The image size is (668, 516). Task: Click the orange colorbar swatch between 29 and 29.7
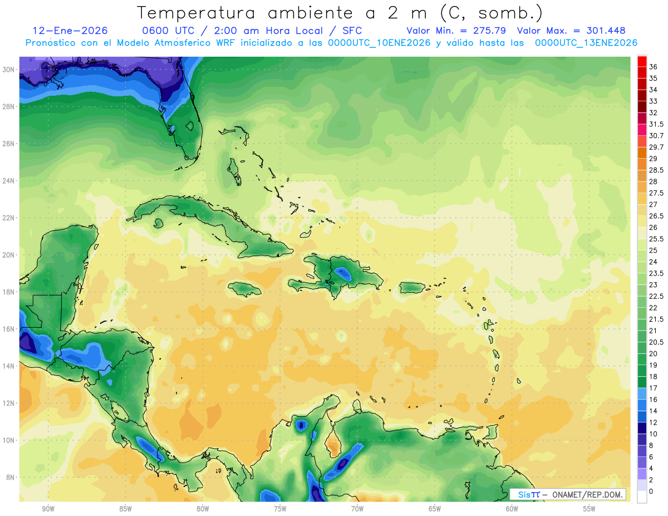pyautogui.click(x=642, y=153)
